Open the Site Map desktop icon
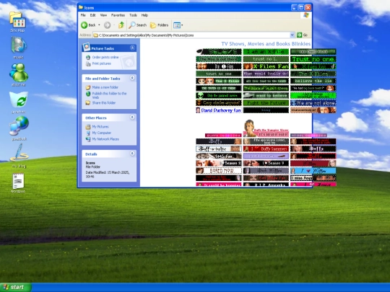This screenshot has width=390, height=292. click(x=17, y=22)
